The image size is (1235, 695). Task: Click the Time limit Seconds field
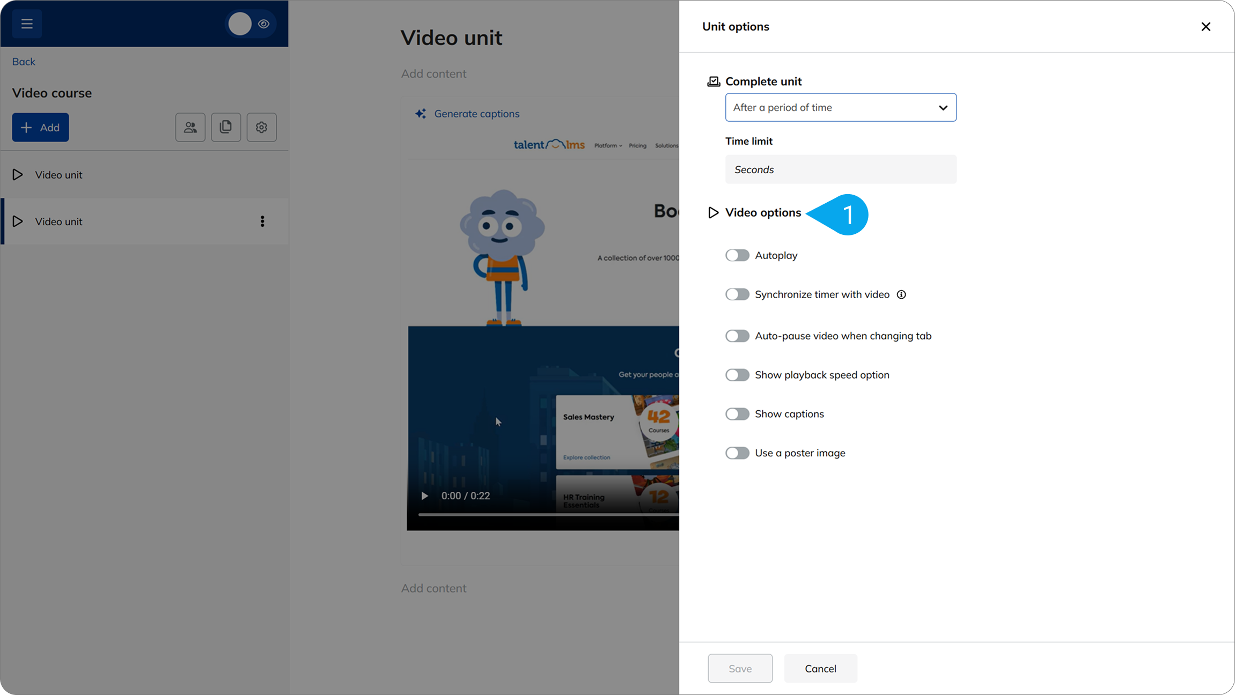[x=840, y=169]
